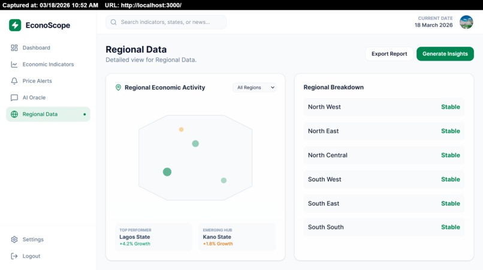Click the Logout arrow icon
The height and width of the screenshot is (270, 483).
pyautogui.click(x=14, y=256)
